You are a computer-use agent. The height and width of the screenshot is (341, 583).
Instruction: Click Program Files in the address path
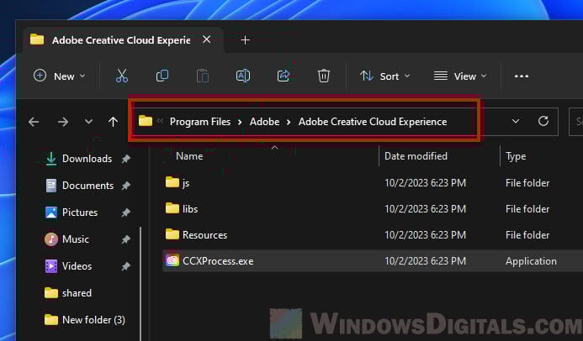point(200,122)
